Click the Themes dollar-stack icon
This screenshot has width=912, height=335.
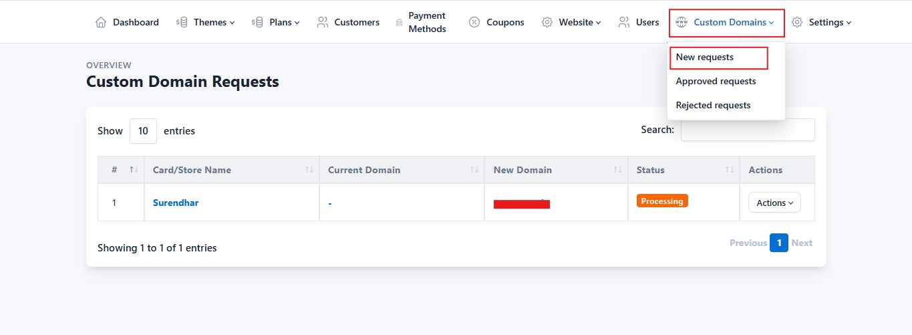tap(182, 22)
